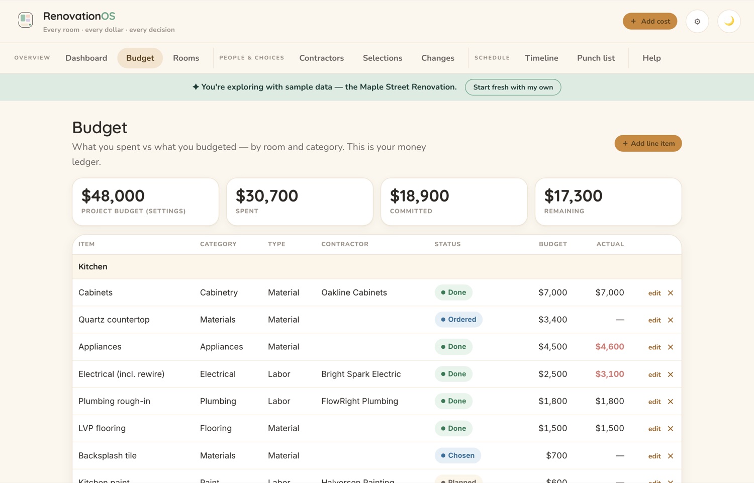754x483 pixels.
Task: Open the Help tab
Action: 651,58
